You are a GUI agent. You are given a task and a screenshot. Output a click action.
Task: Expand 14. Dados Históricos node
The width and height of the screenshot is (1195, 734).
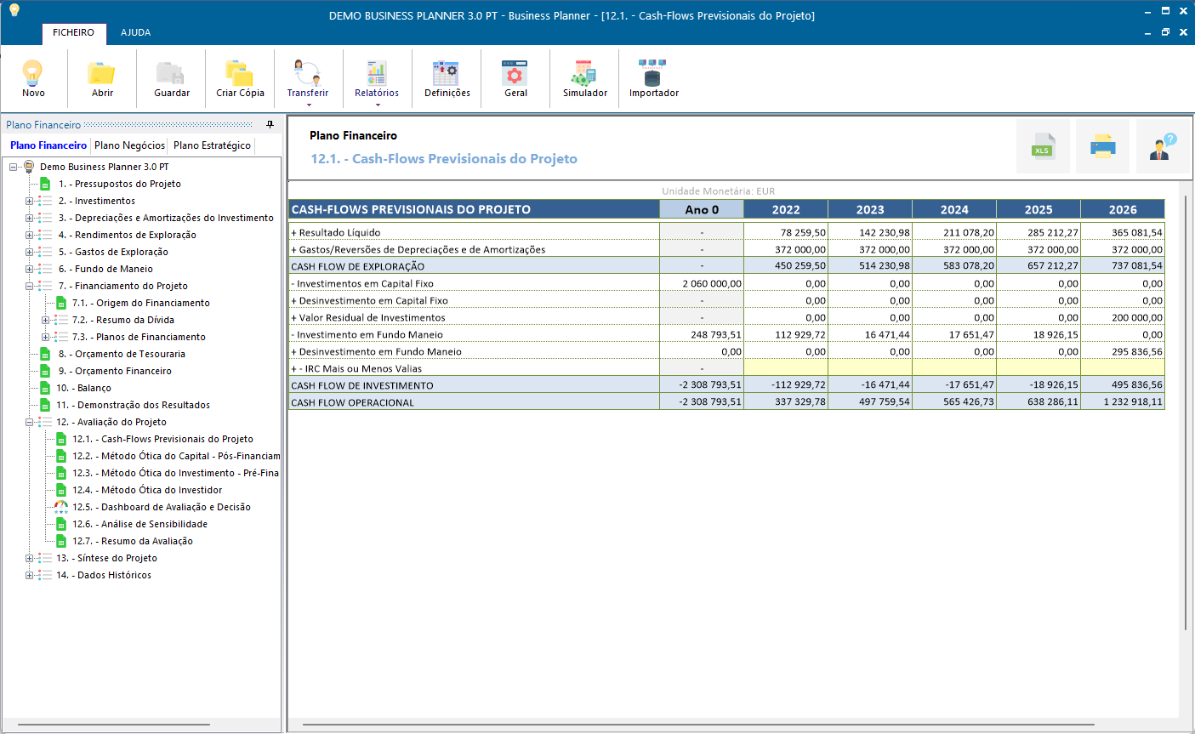(29, 576)
